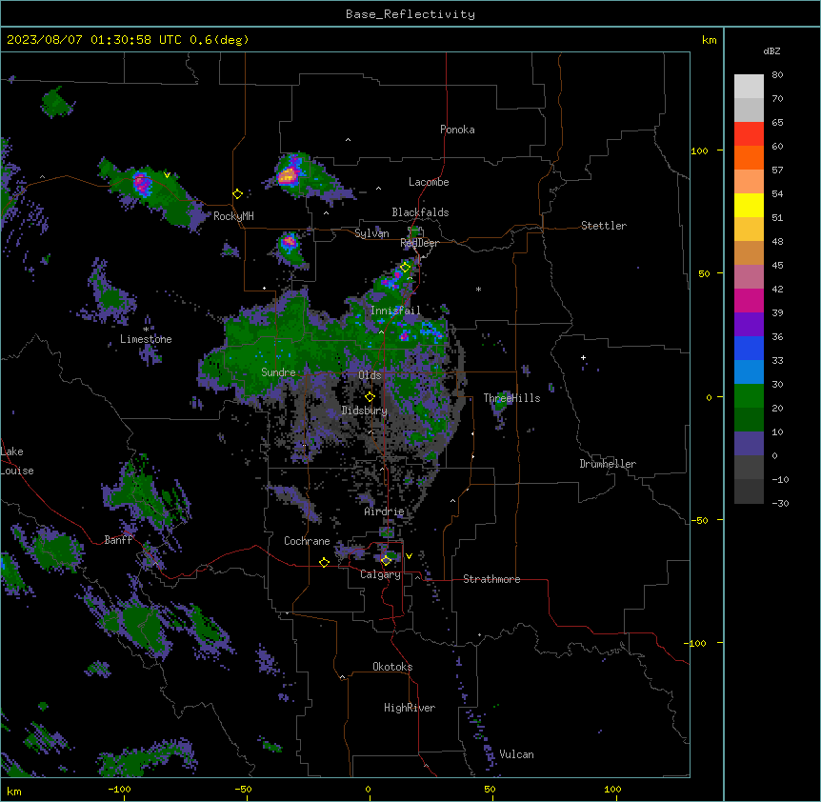Click the yellow diamond marker above Calgary label
Screen dimensions: 821x802
pyautogui.click(x=386, y=561)
